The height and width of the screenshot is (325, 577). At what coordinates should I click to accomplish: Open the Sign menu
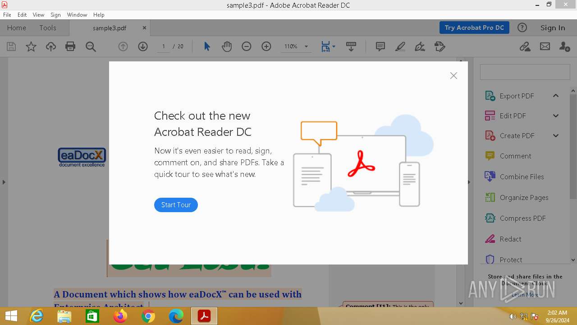tap(55, 15)
